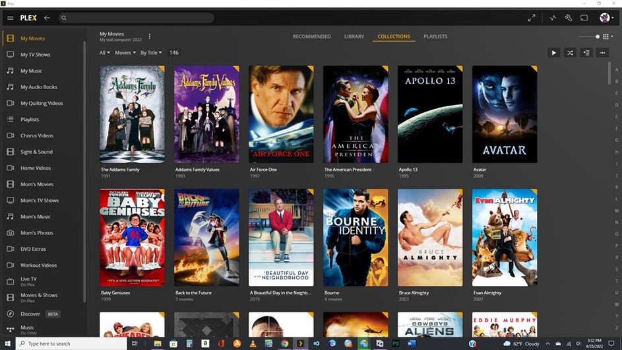Click the Mom's Movies film icon
622x350 pixels.
[x=11, y=184]
